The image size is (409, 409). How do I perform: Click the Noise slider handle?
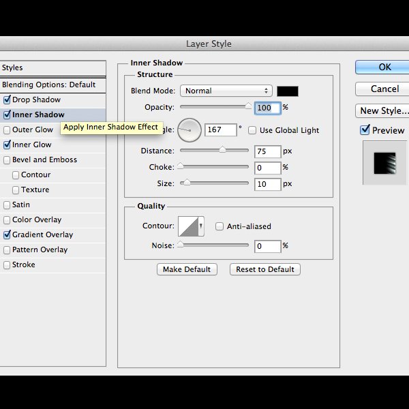point(180,245)
